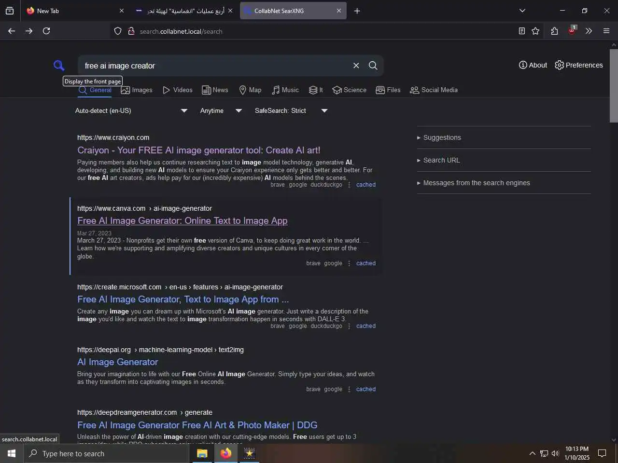Open Preferences settings
The width and height of the screenshot is (618, 463).
tap(579, 65)
